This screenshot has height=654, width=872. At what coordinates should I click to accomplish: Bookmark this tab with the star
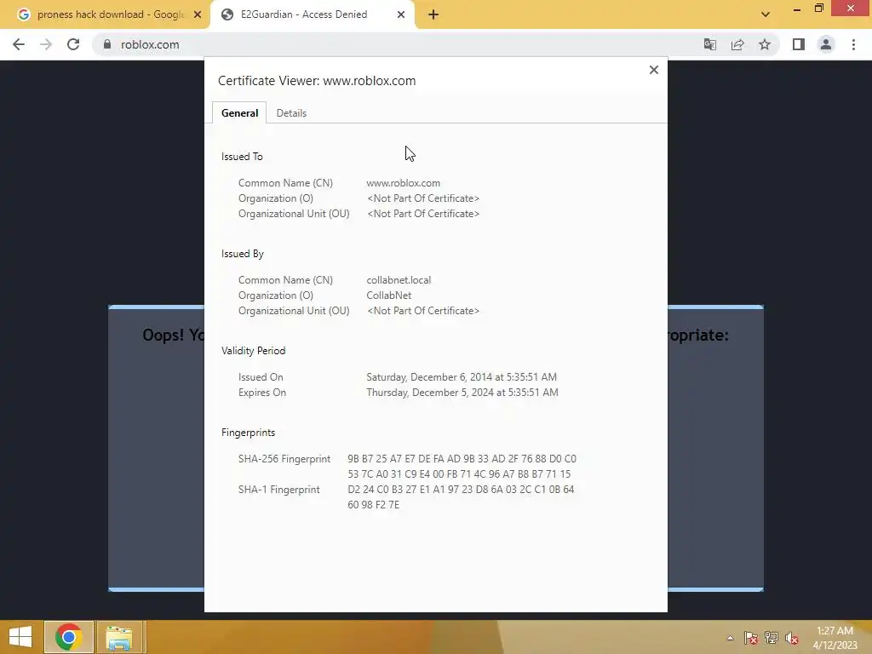[x=765, y=44]
